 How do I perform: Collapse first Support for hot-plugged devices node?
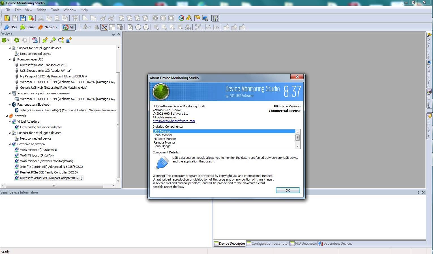tap(10, 48)
